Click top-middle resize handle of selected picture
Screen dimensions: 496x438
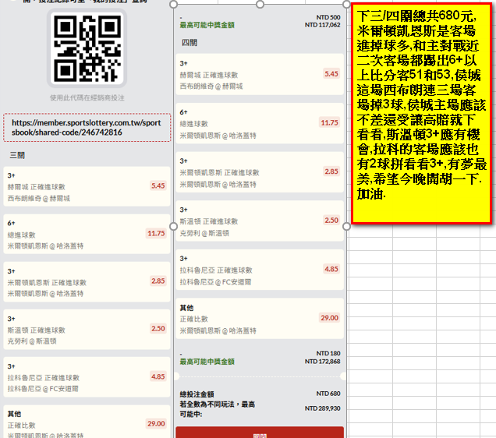[259, 2]
